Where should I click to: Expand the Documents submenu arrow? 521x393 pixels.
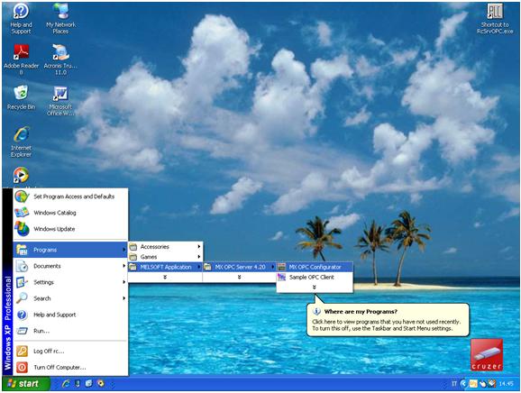click(x=123, y=266)
